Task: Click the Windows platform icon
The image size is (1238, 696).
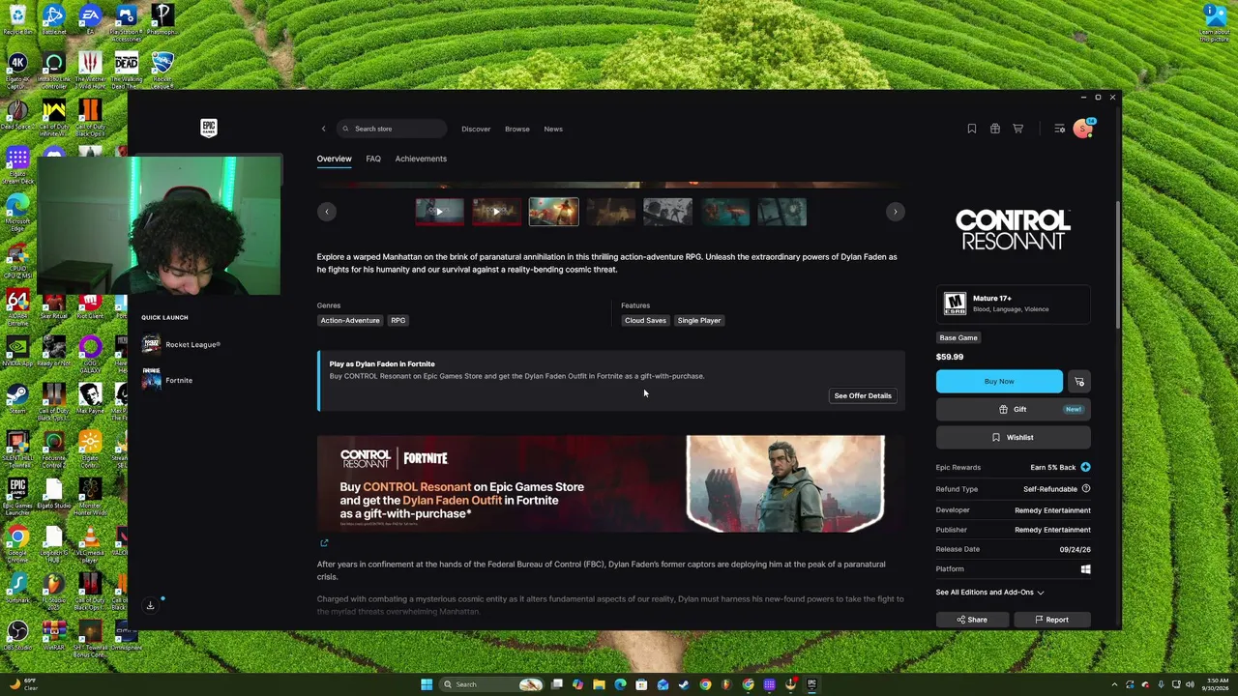Action: [1085, 569]
